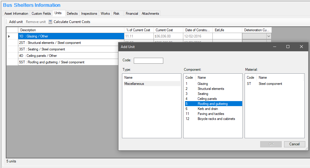The width and height of the screenshot is (310, 168).
Task: Switch to the Defects tab
Action: pyautogui.click(x=72, y=14)
